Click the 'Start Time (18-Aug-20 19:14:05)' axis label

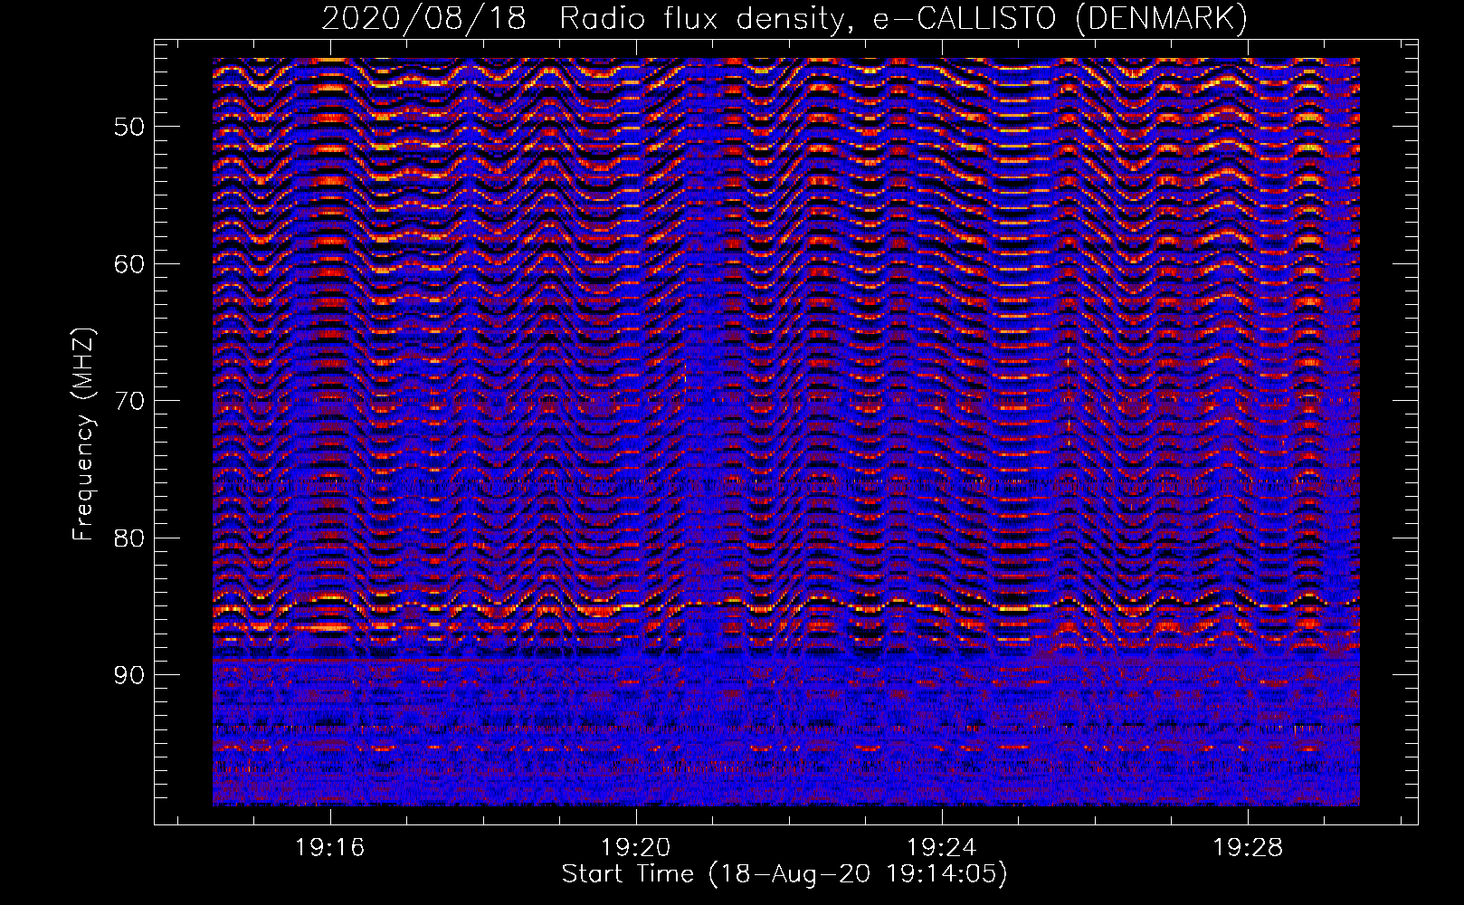pos(784,874)
